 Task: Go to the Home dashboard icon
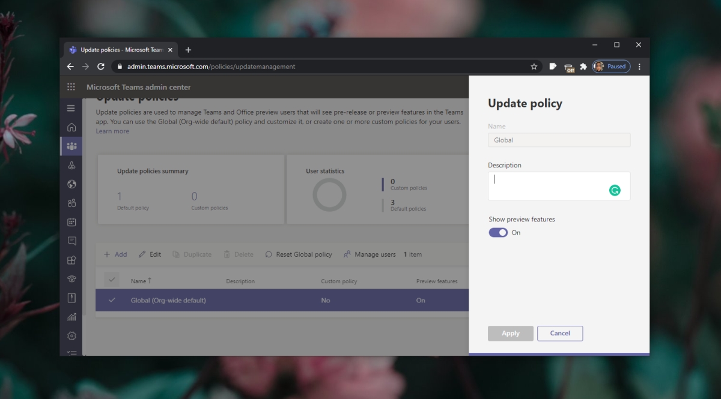pyautogui.click(x=71, y=127)
